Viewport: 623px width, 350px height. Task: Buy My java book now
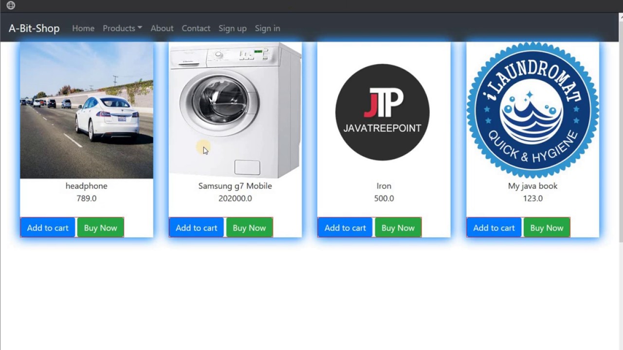click(x=547, y=227)
